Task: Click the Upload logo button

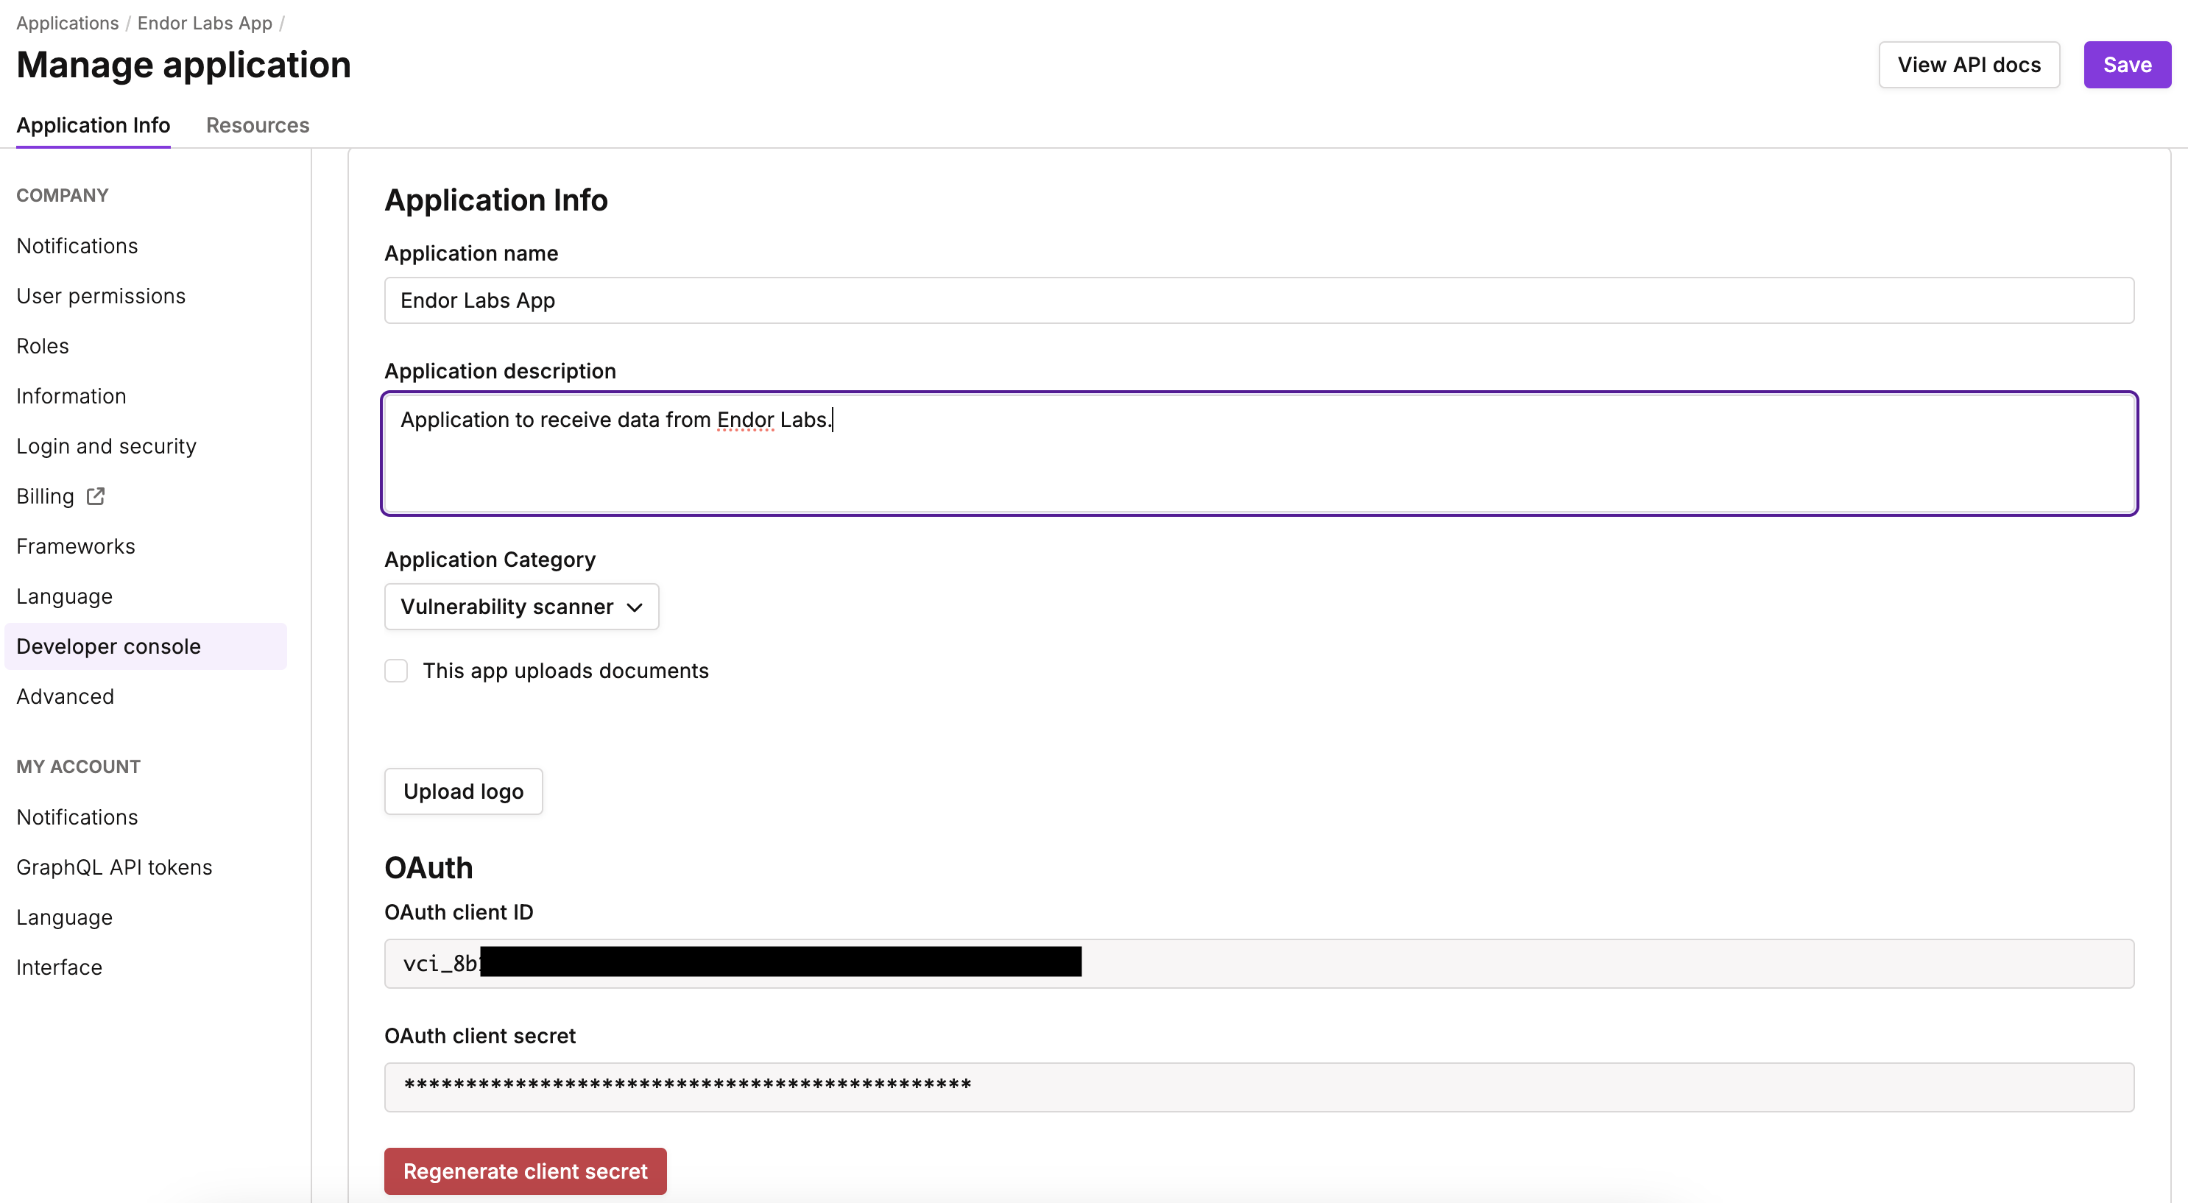Action: pyautogui.click(x=464, y=791)
